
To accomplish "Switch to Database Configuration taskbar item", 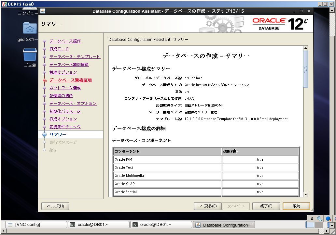I will (224, 225).
